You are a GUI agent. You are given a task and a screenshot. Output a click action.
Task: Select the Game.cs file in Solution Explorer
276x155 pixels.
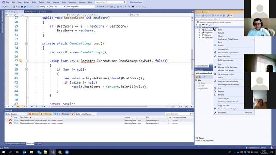click(208, 35)
